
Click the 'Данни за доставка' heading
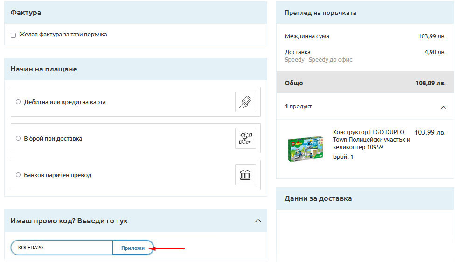318,198
